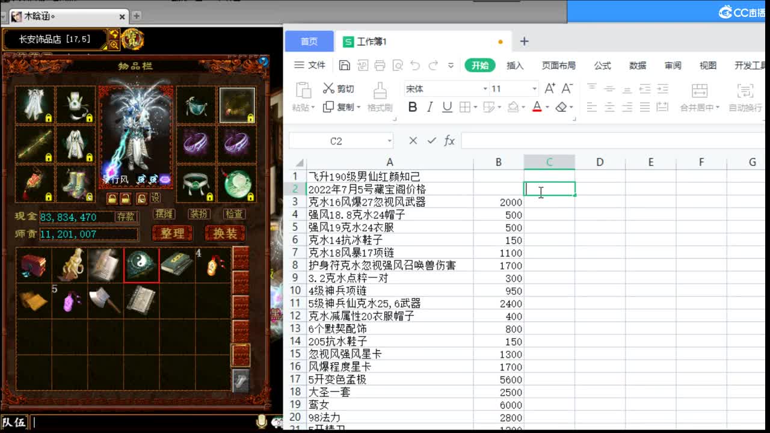Screen dimensions: 770x433
Task: Click the 整理 sort inventory button
Action: (x=172, y=233)
